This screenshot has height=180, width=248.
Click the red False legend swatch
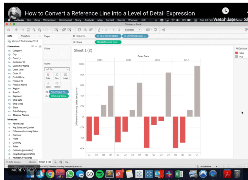pos(236,53)
